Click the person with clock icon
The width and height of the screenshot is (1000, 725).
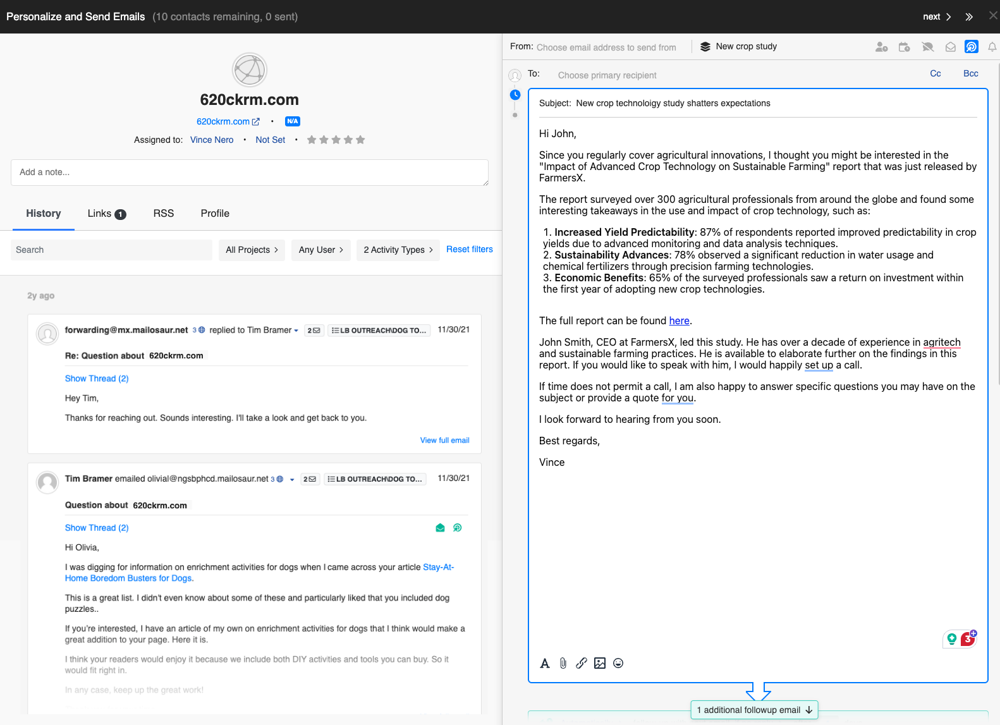pyautogui.click(x=881, y=47)
